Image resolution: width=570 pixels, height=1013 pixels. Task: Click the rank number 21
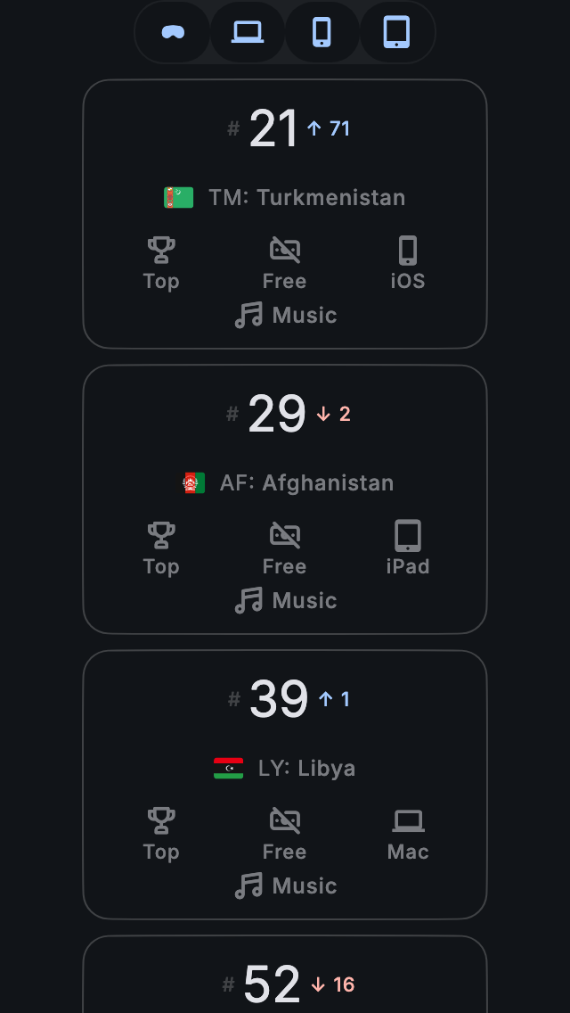[273, 129]
